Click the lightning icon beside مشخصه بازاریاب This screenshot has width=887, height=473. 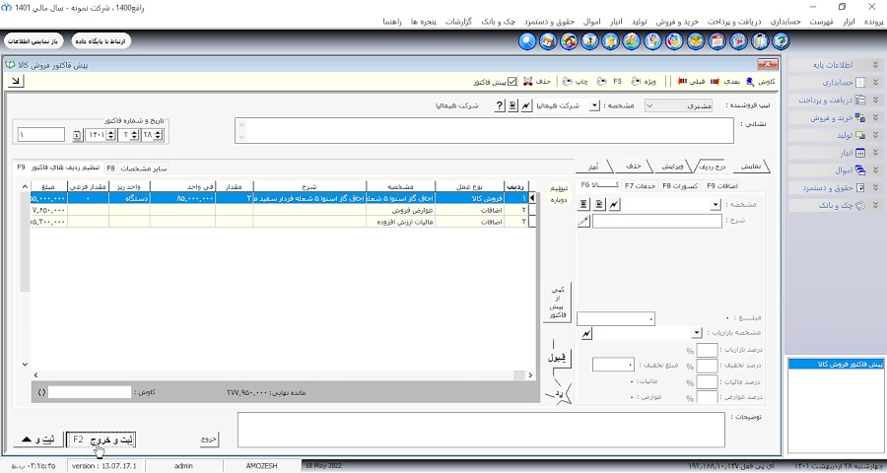(x=586, y=334)
